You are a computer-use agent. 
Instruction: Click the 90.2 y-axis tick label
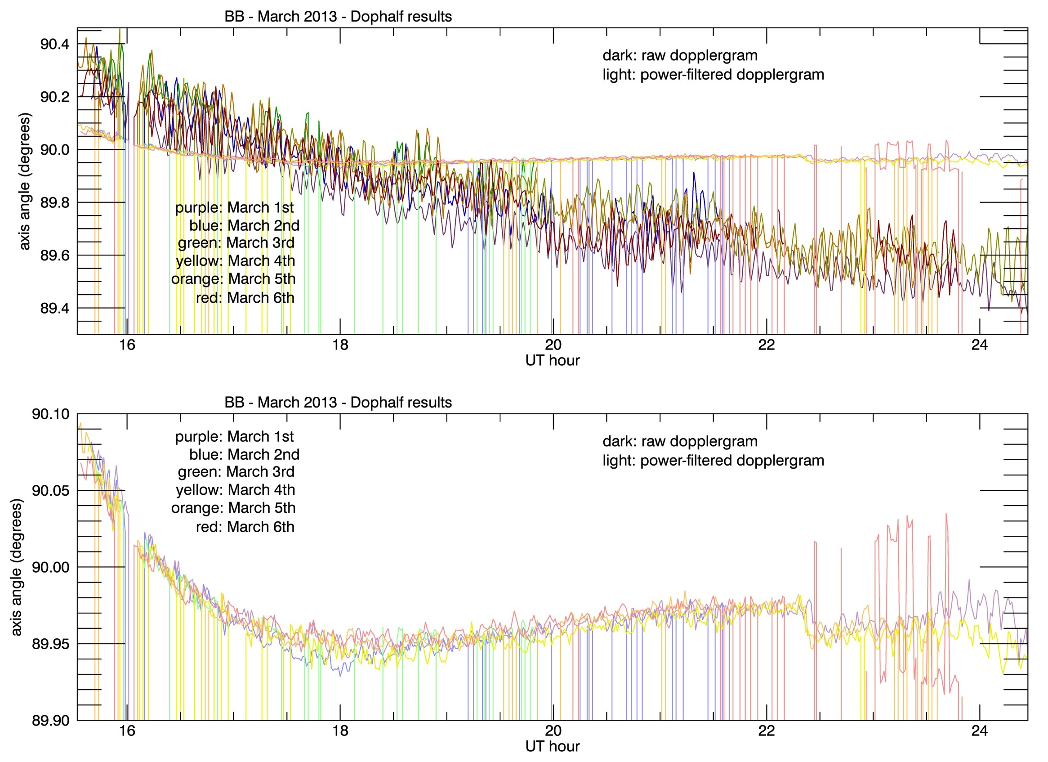55,98
